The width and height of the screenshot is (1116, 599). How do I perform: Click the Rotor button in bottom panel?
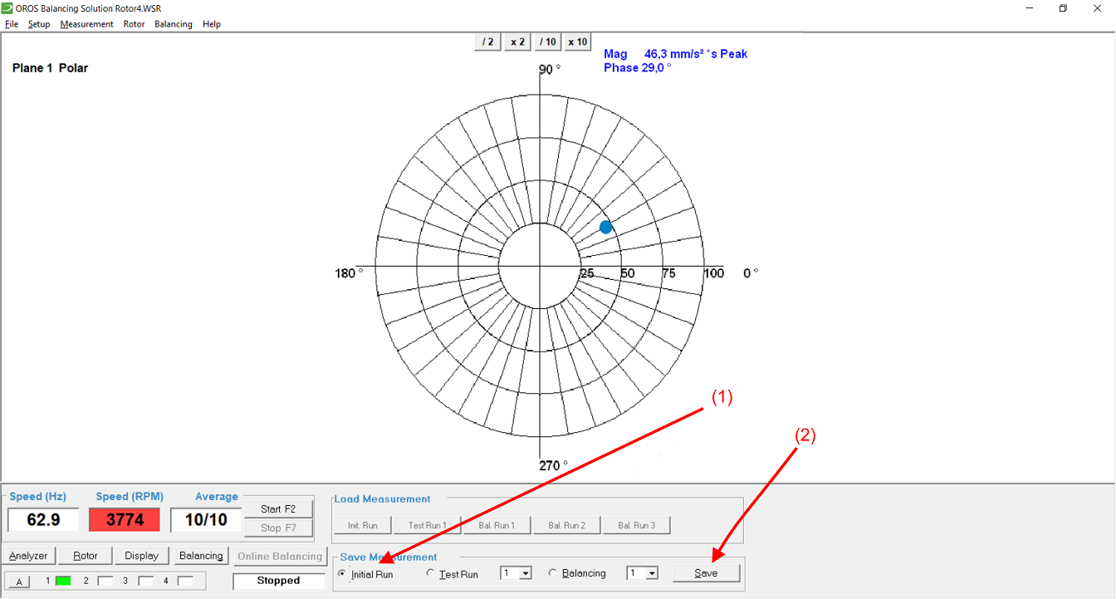pyautogui.click(x=86, y=556)
